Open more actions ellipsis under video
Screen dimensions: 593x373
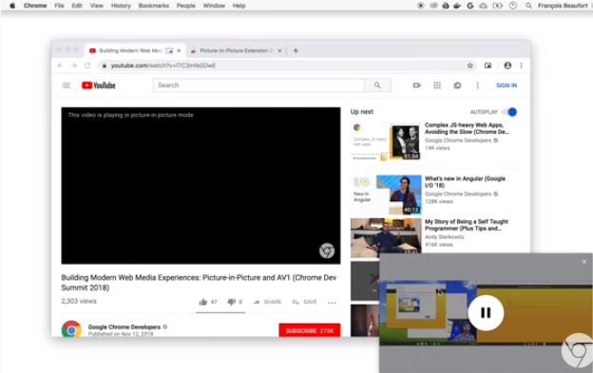coord(332,303)
